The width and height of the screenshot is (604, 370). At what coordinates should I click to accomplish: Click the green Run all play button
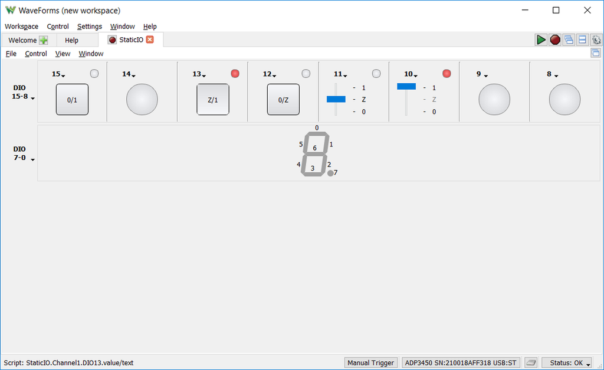pyautogui.click(x=541, y=40)
